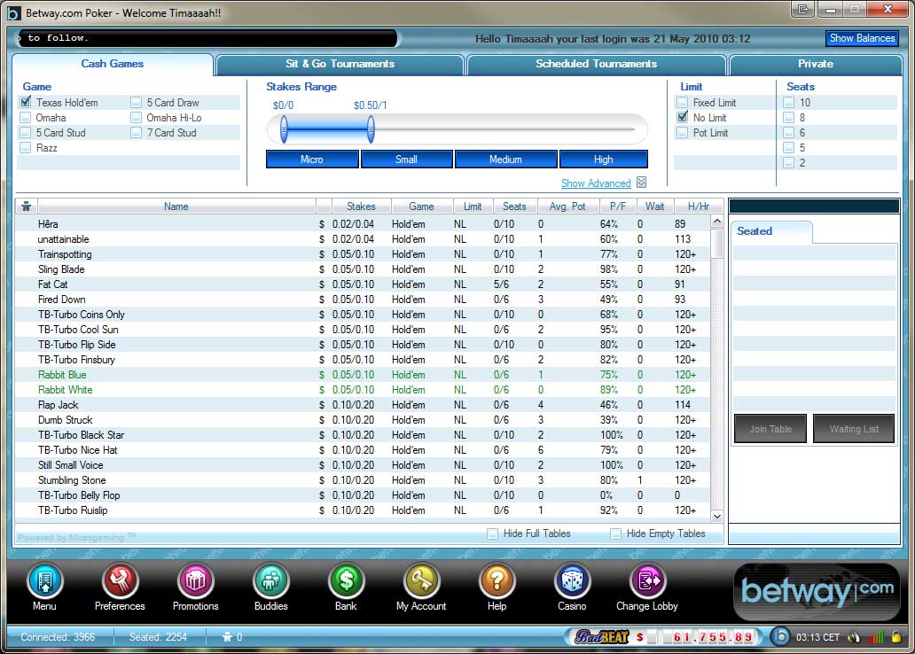
Task: Sort table list by H/Hr column
Action: click(699, 206)
